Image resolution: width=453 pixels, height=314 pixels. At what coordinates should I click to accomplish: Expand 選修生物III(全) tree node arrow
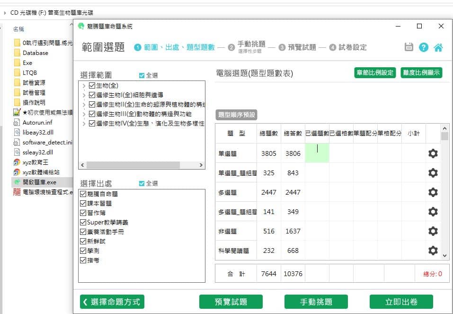(84, 114)
